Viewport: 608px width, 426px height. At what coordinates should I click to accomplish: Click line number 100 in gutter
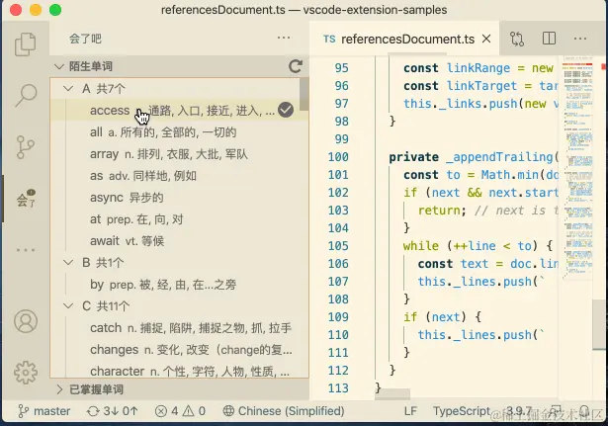(338, 157)
